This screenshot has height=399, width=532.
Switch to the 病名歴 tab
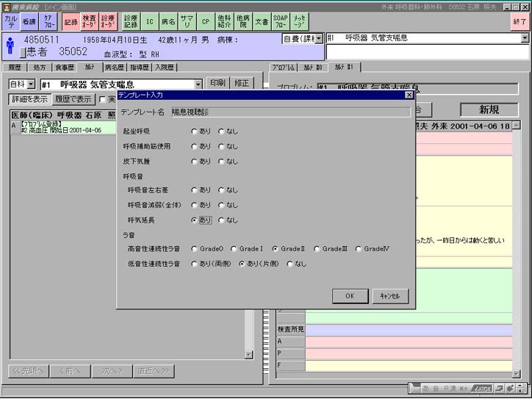coord(115,67)
